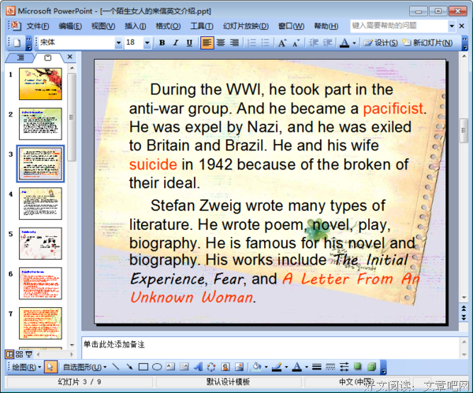Viewport: 473px width, 393px height.
Task: Insert Clip Art
Action: [225, 367]
